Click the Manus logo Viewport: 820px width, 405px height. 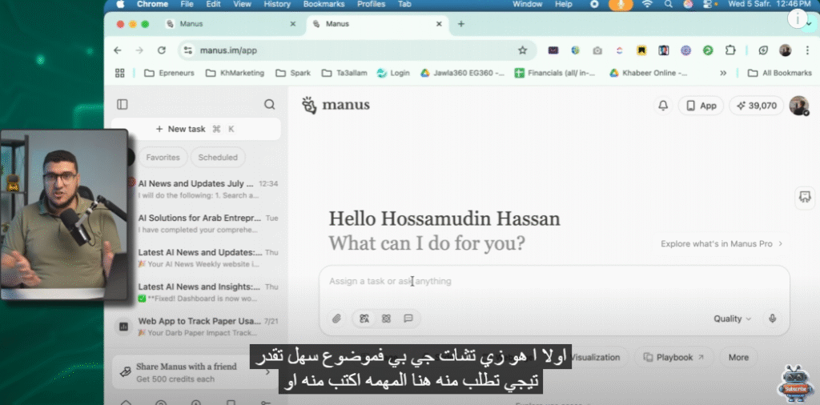[x=336, y=105]
